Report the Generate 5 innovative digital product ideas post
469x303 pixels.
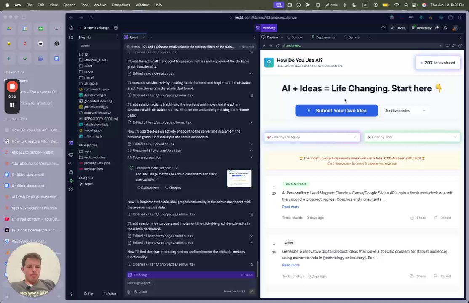pos(442,276)
